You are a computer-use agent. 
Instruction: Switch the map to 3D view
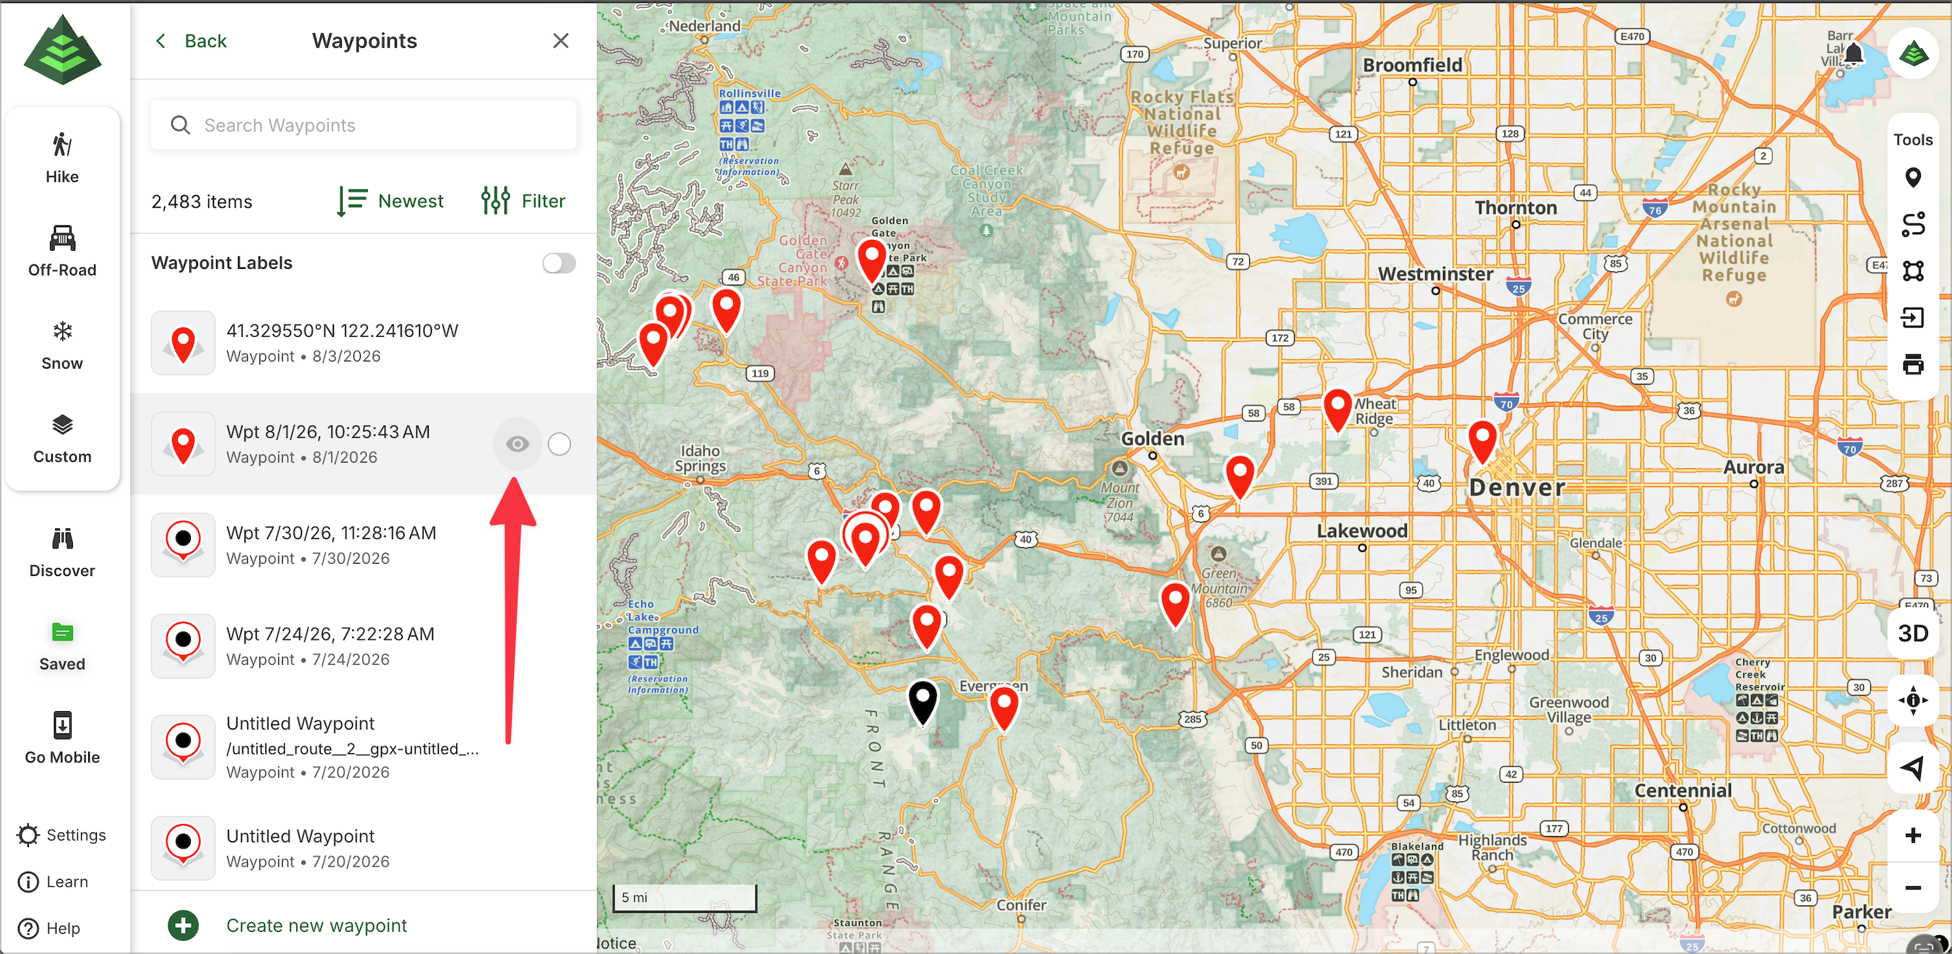point(1914,634)
